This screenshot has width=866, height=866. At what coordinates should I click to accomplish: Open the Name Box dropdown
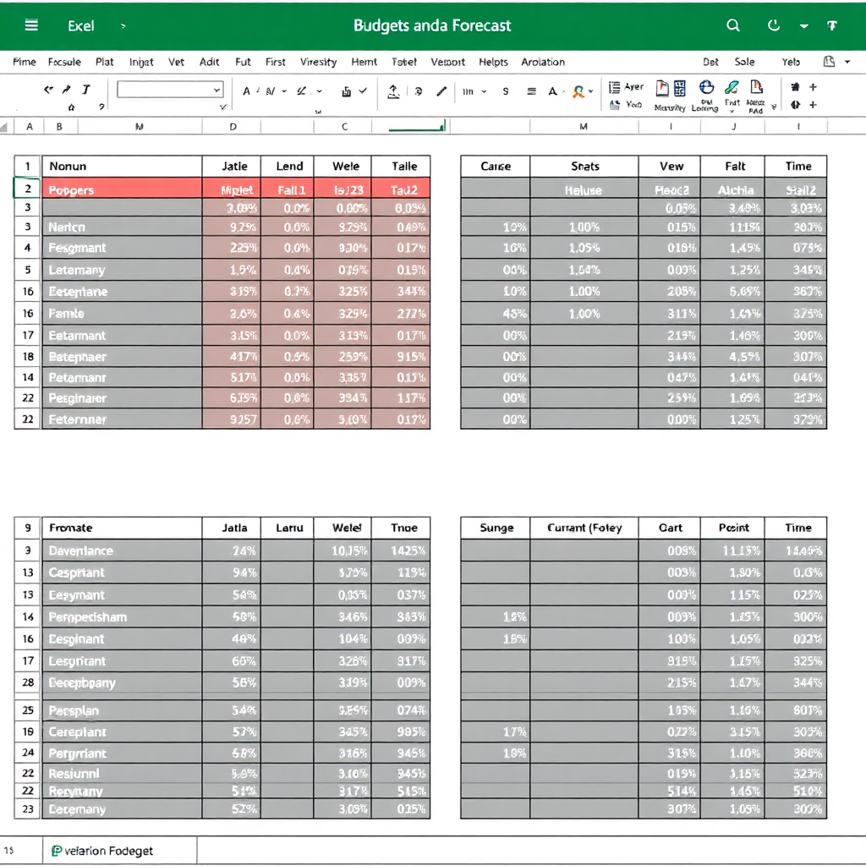(x=216, y=90)
